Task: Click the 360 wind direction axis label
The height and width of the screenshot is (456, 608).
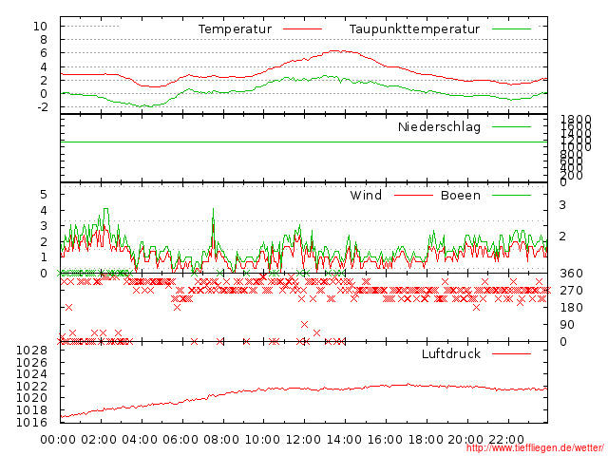Action: pyautogui.click(x=571, y=274)
